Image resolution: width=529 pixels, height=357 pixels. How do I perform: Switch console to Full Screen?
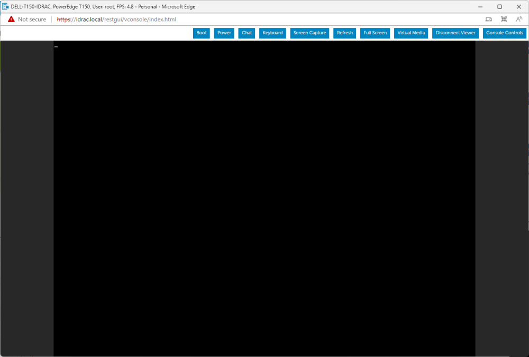pos(375,33)
